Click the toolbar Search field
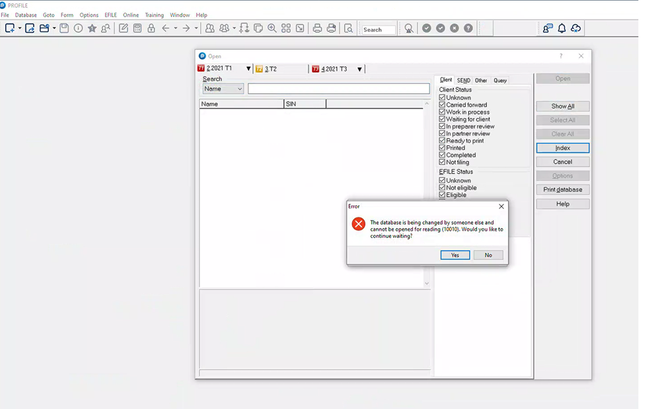Viewport: 660px width, 409px height. (379, 30)
